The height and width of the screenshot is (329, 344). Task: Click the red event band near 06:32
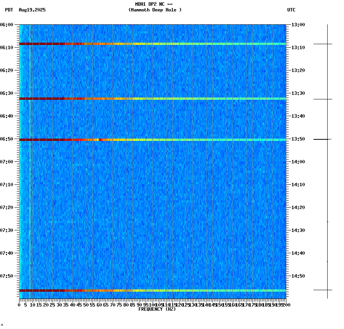[x=153, y=99]
